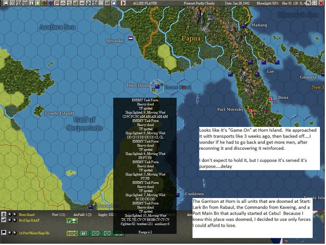Viewport: 326px width, 245px height.
Task: Click the Dutch flag at Merauke
Action: tap(131, 38)
